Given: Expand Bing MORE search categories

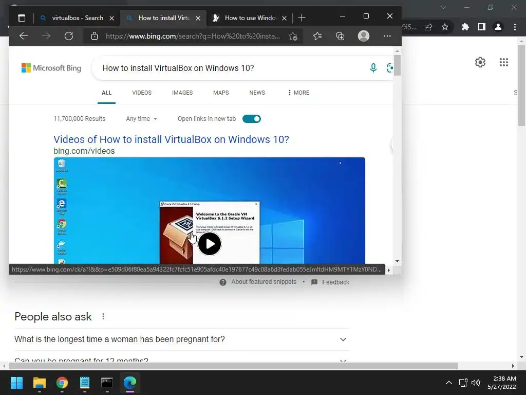Looking at the screenshot, I should click(298, 93).
